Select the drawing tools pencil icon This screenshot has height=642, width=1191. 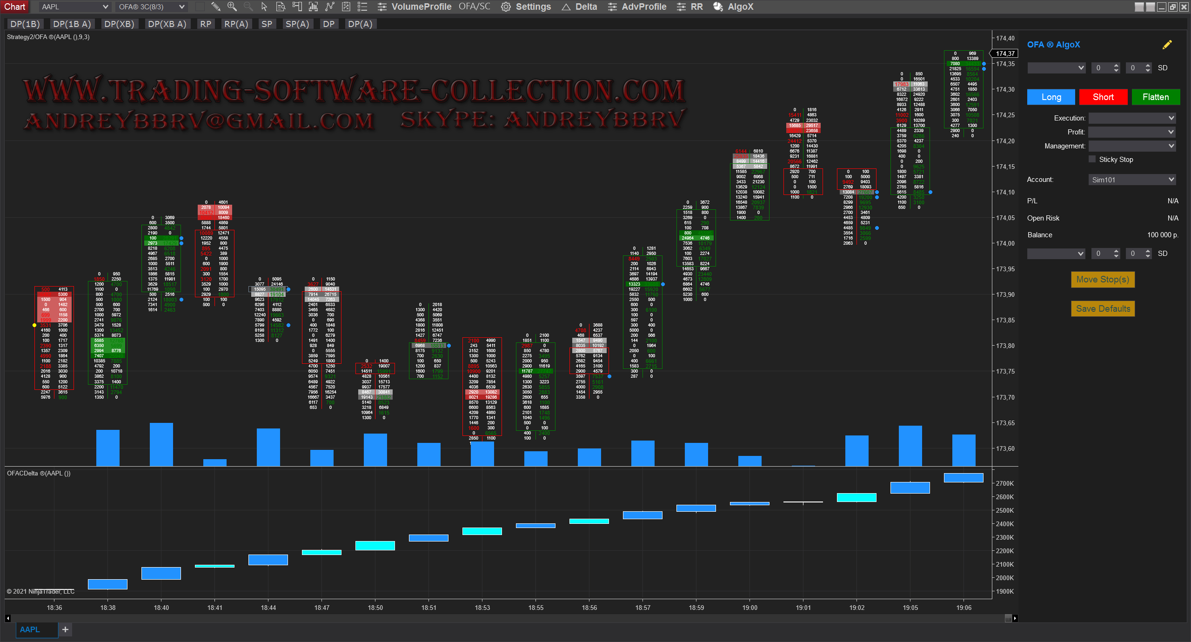(215, 7)
